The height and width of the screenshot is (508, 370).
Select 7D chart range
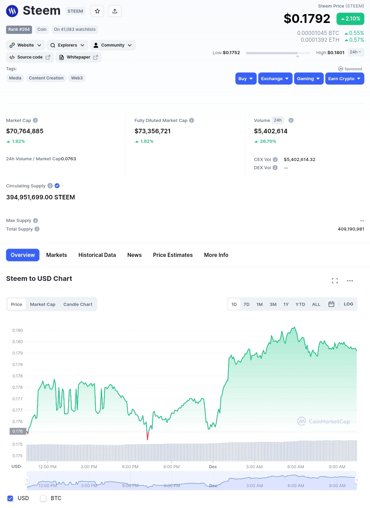click(x=247, y=304)
